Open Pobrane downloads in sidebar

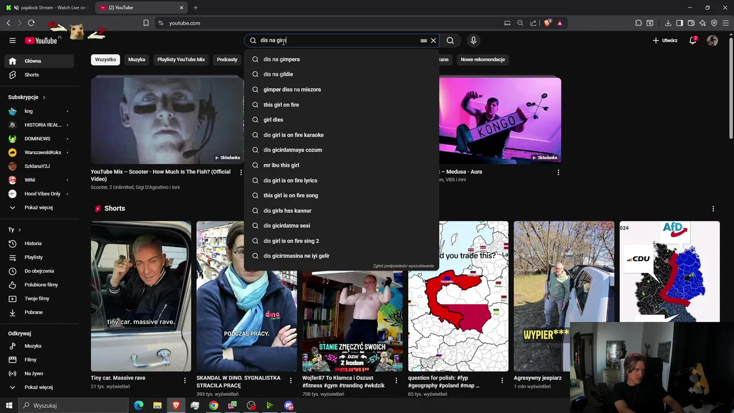click(x=39, y=312)
